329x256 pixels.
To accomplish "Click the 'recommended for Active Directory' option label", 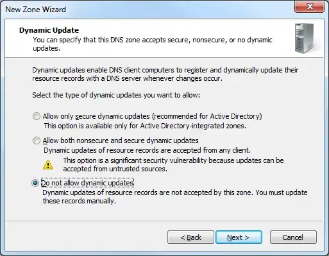I will [152, 116].
